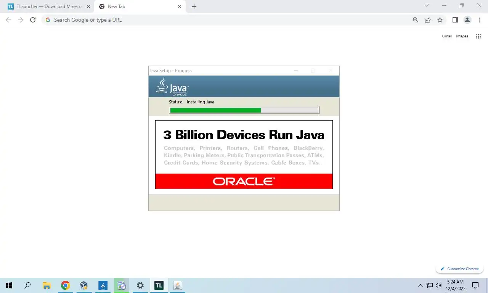Click the Customize Chrome button
This screenshot has height=293, width=488.
(x=460, y=269)
